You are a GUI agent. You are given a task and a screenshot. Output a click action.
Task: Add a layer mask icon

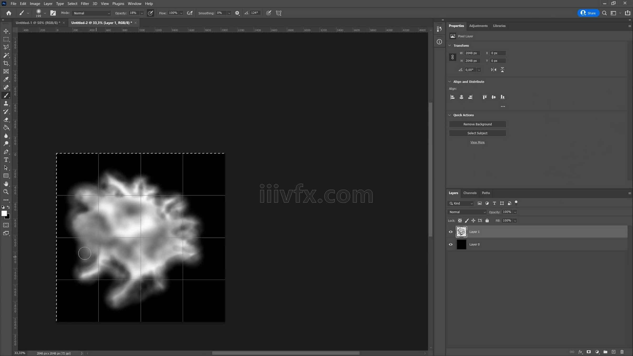tap(589, 352)
